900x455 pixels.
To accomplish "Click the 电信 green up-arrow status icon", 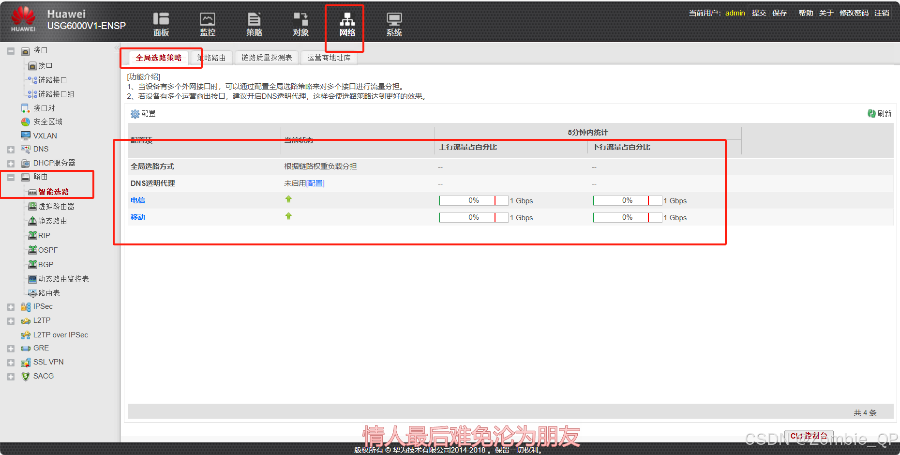I will tap(288, 199).
